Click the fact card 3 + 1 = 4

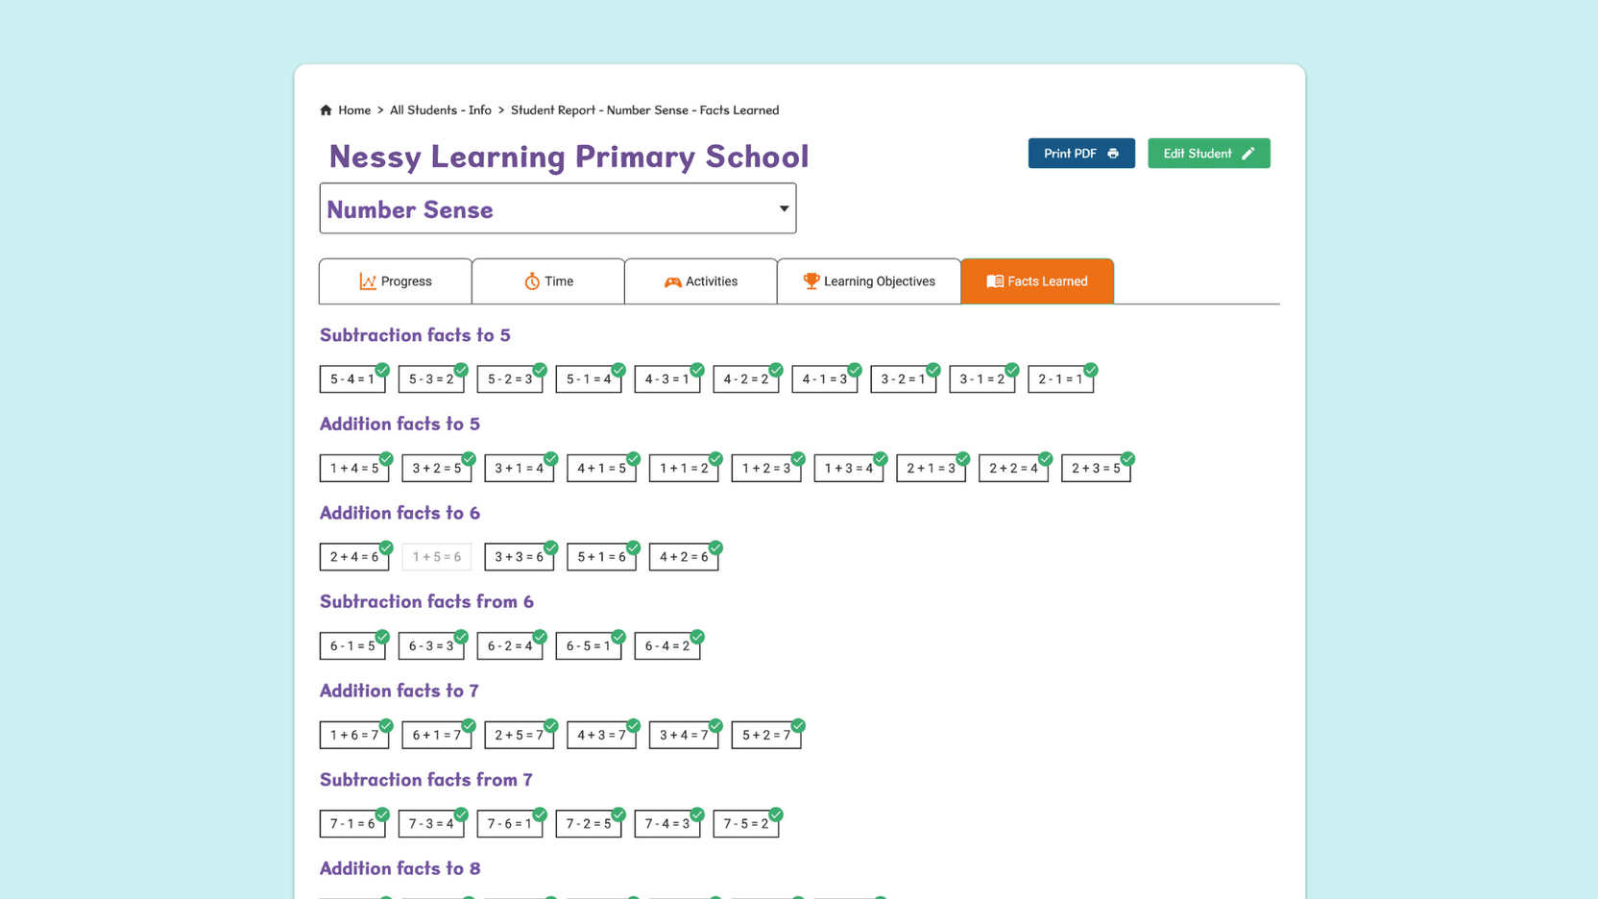coord(520,469)
